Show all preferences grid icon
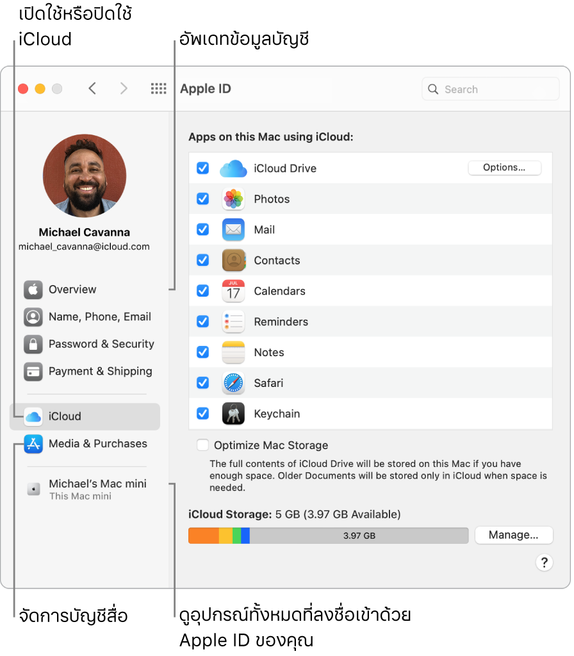The width and height of the screenshot is (574, 656). tap(159, 88)
